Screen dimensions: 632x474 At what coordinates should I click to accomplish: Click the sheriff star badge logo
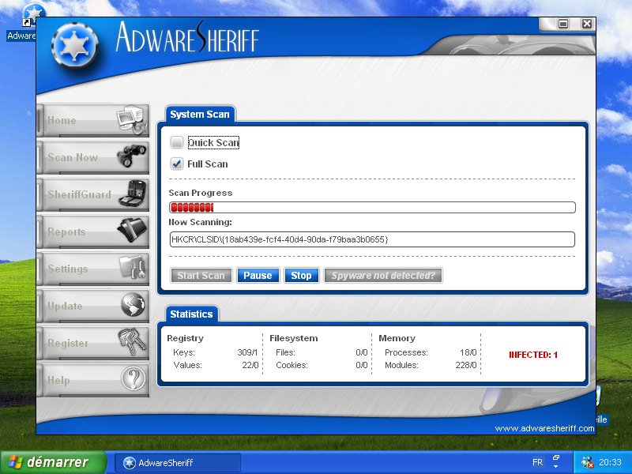point(75,45)
